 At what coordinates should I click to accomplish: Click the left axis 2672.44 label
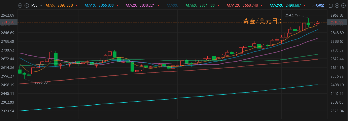point(7,59)
